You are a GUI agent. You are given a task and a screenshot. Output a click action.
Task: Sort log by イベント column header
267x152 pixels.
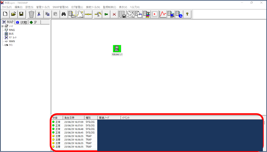coord(191,118)
